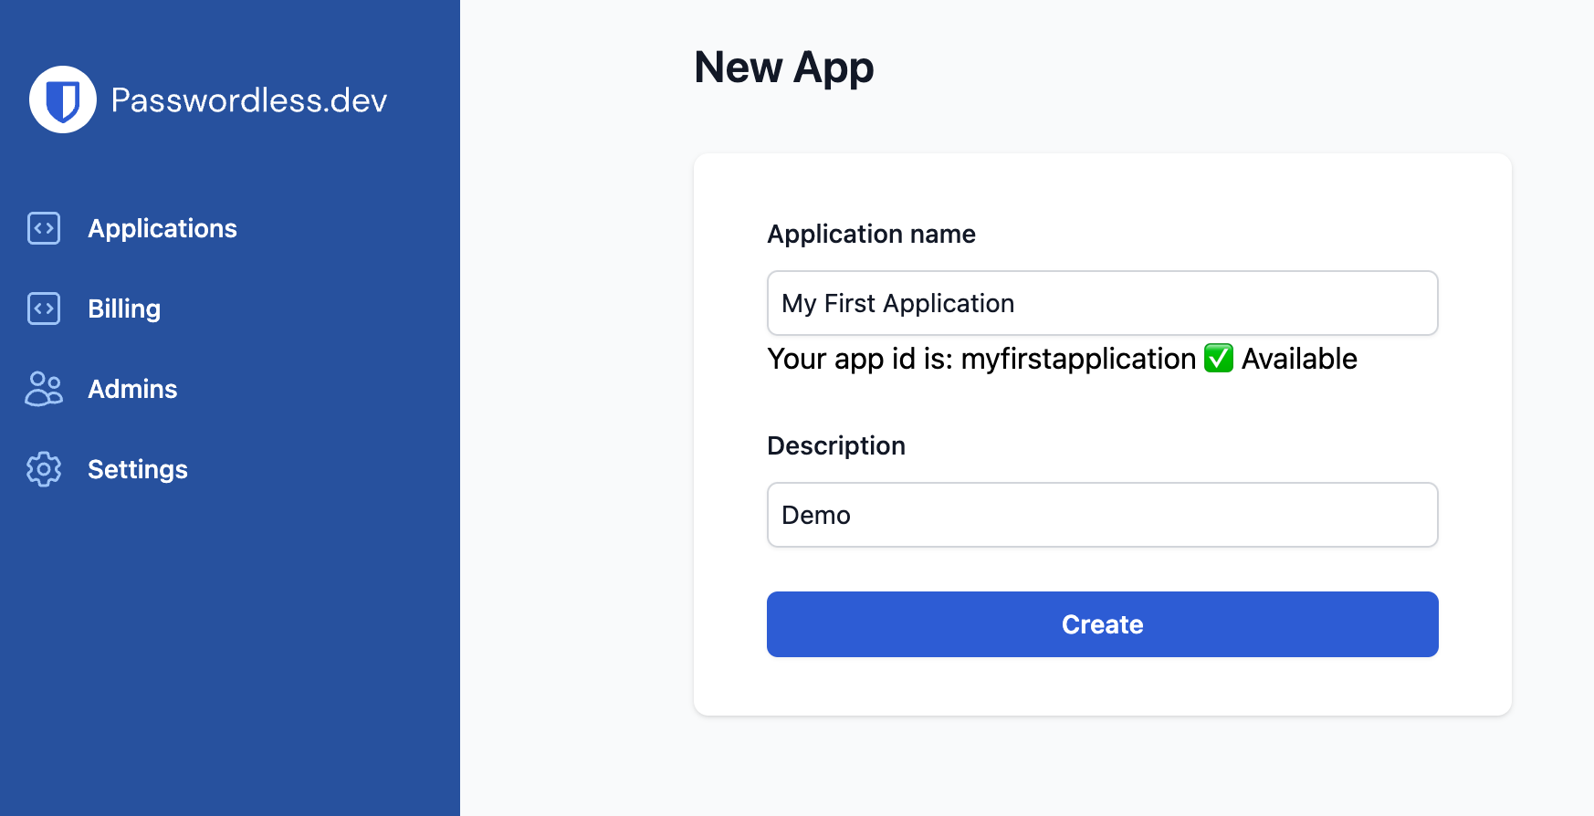This screenshot has height=816, width=1594.
Task: Click the New App page heading
Action: coord(784,67)
